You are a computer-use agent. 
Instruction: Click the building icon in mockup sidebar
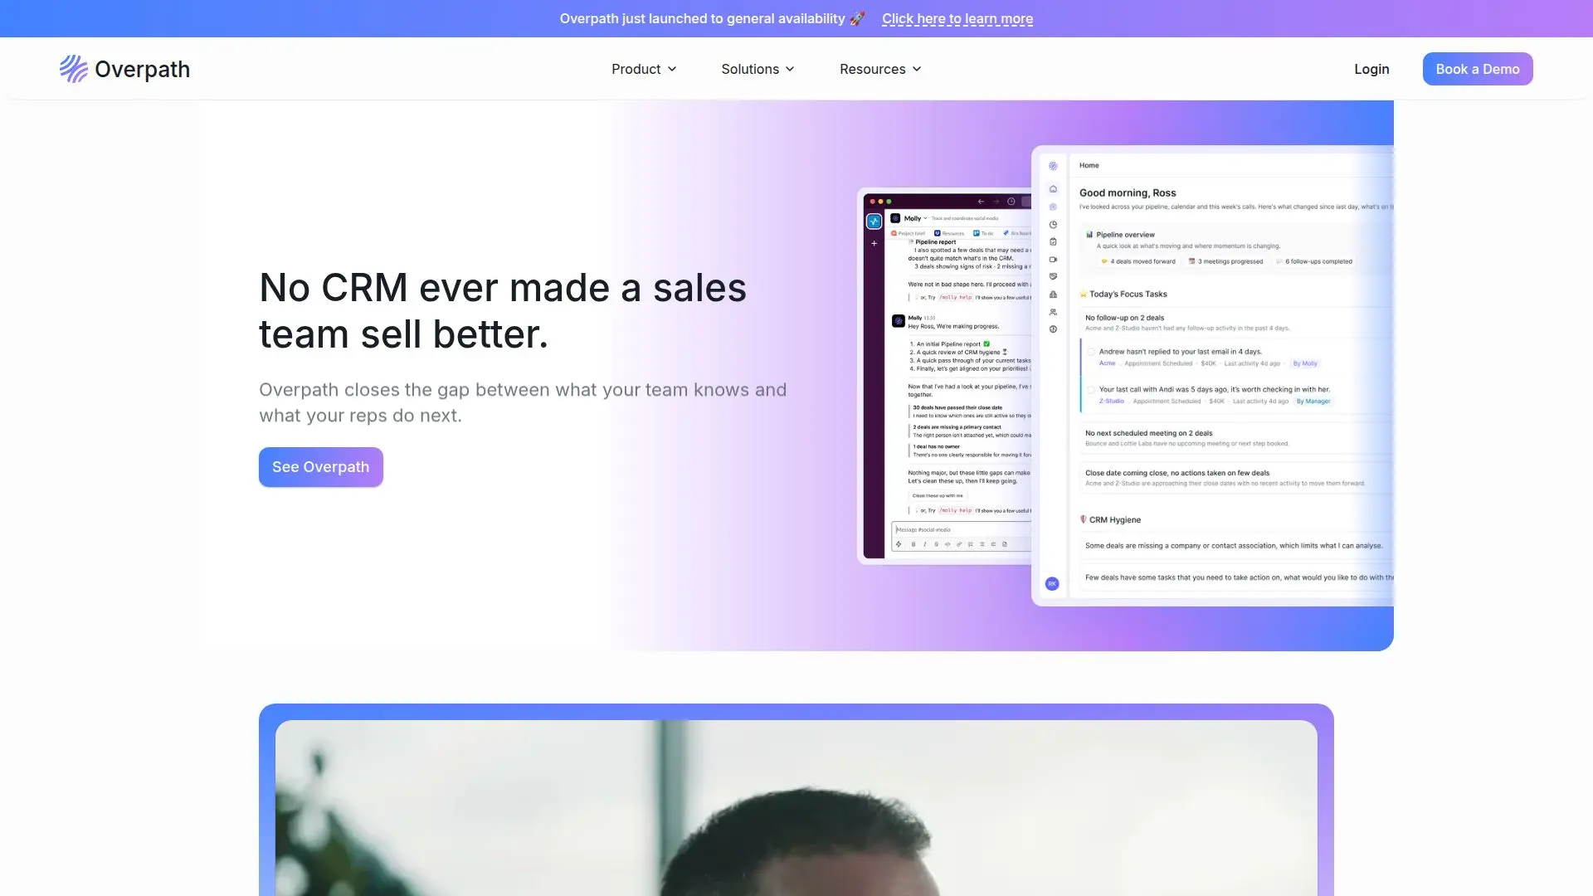(1053, 295)
